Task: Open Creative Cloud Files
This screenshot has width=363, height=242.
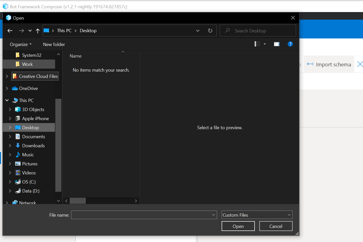Action: (x=35, y=76)
